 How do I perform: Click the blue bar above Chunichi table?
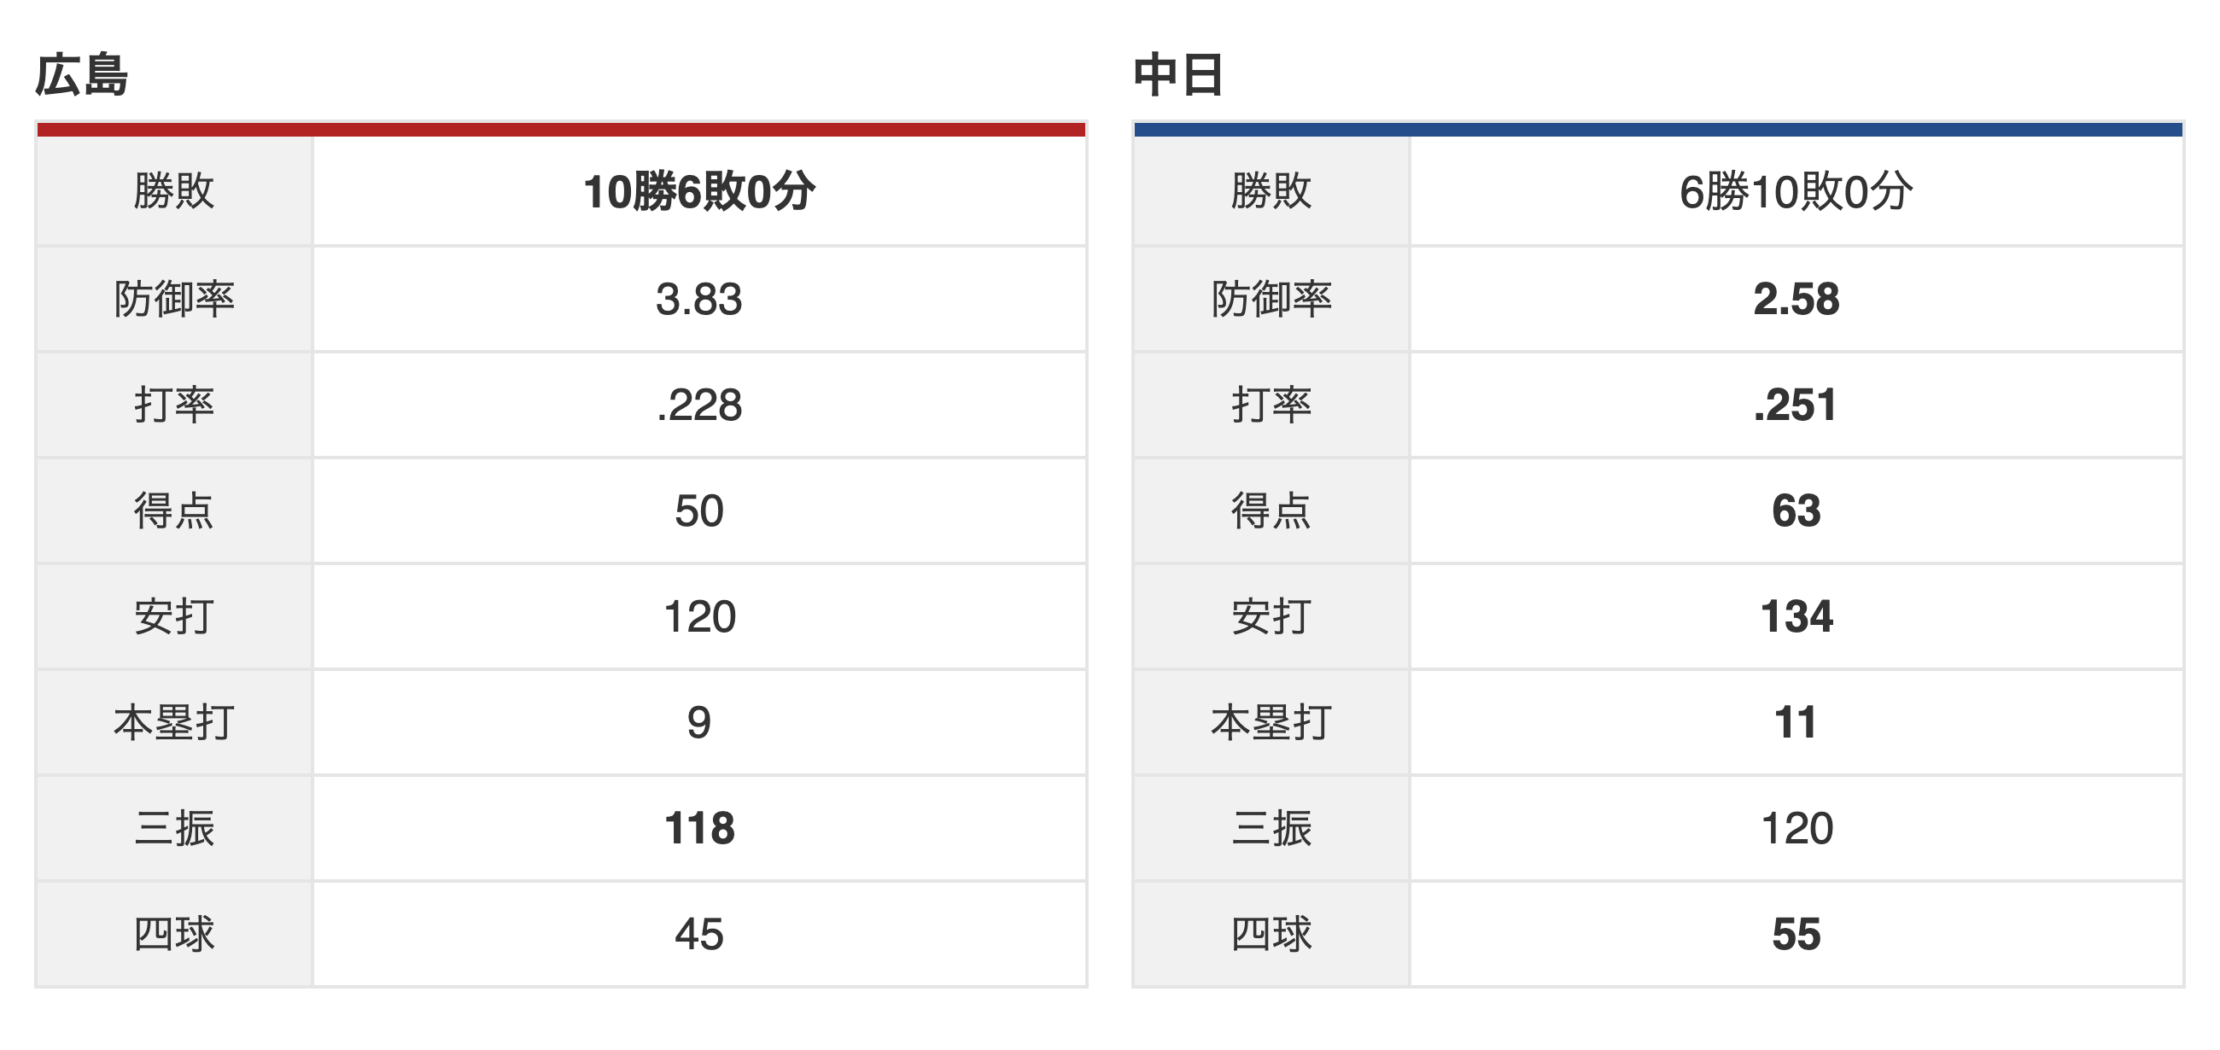1658,130
